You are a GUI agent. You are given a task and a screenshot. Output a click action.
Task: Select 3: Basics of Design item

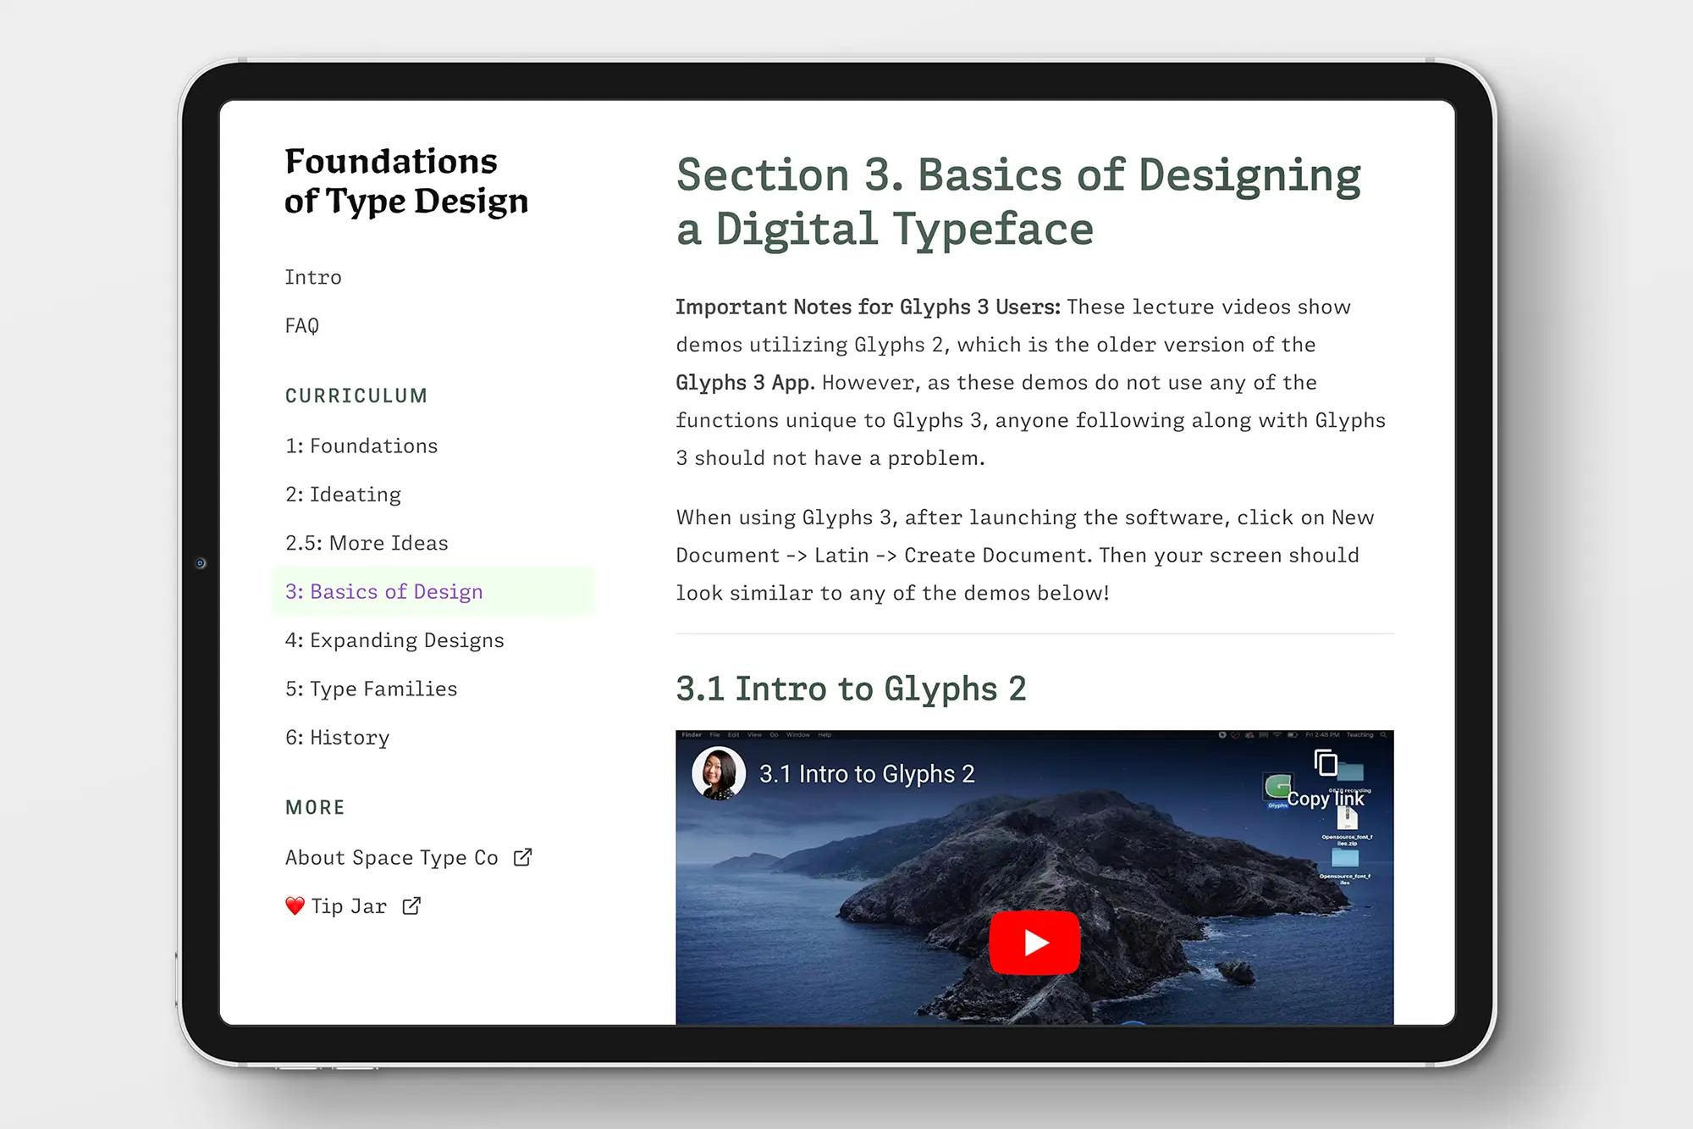[x=433, y=591]
